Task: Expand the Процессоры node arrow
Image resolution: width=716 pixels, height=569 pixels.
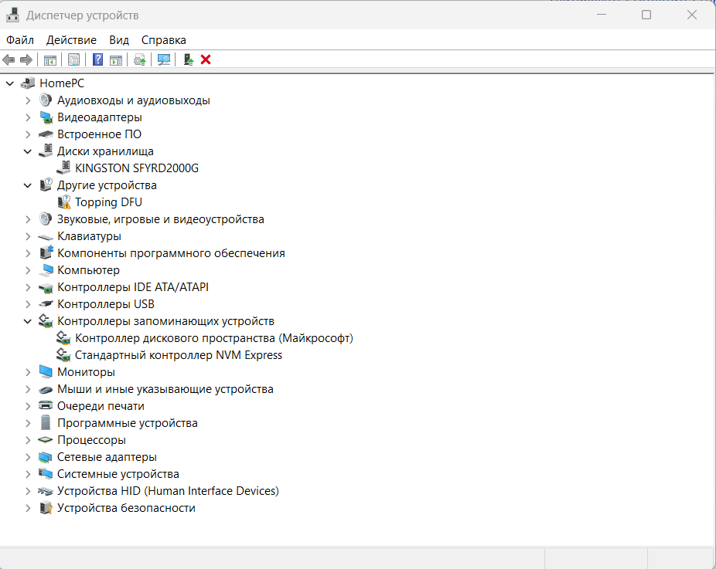Action: click(28, 440)
